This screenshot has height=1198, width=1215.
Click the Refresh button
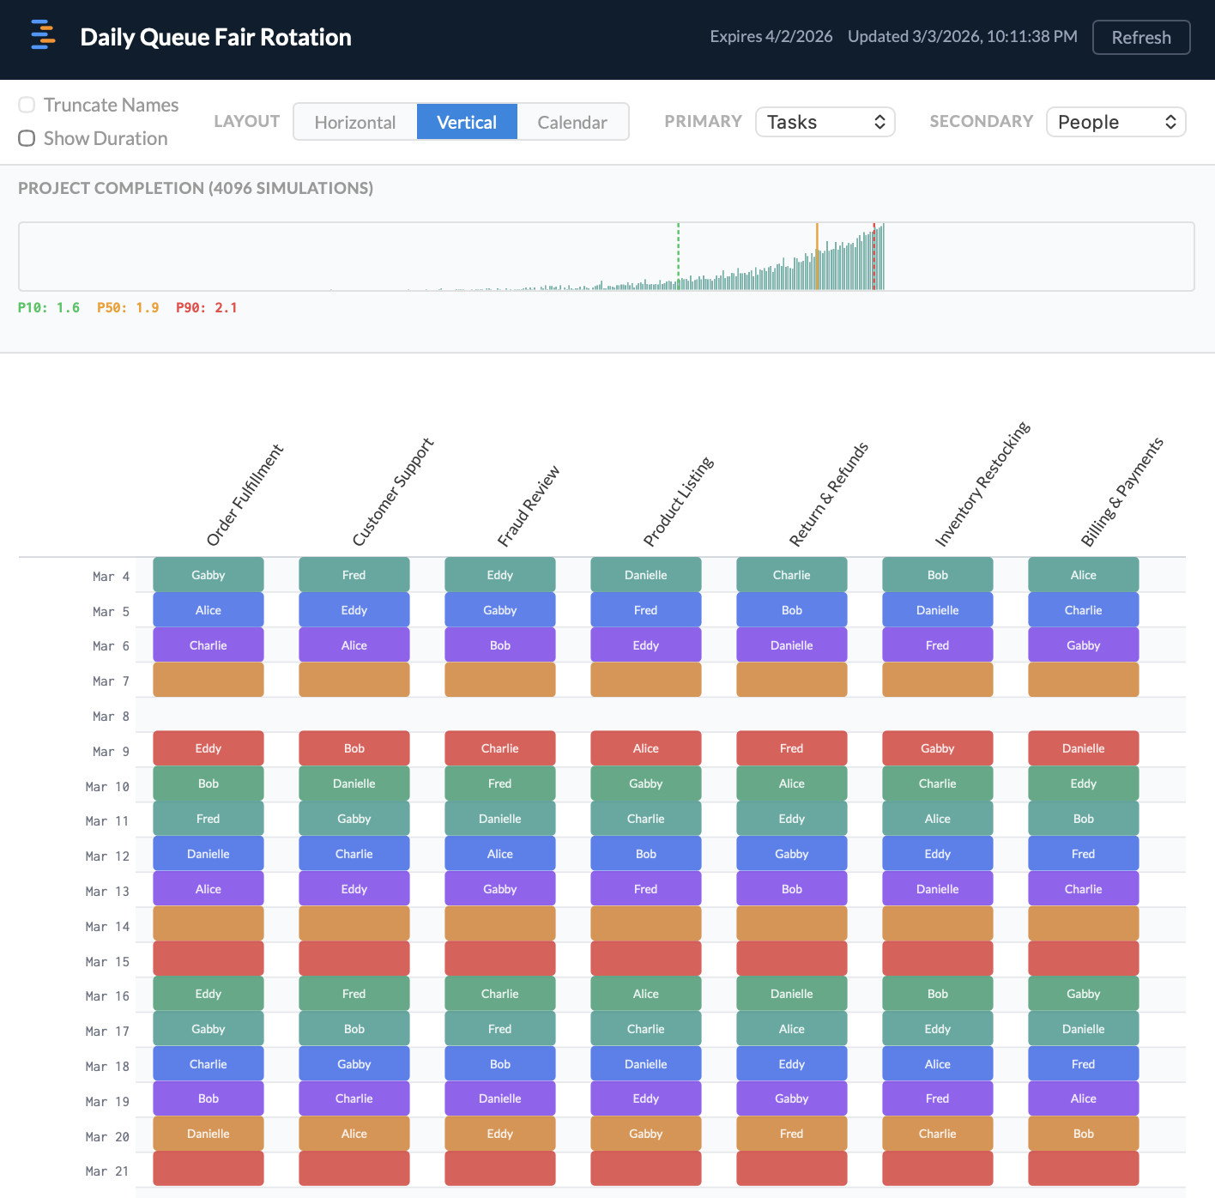(1140, 37)
